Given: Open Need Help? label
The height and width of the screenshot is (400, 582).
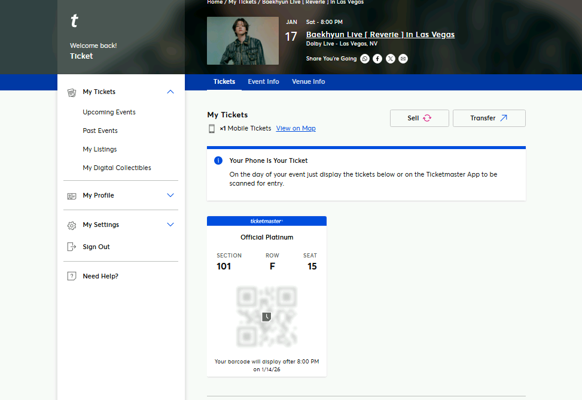Looking at the screenshot, I should (100, 276).
